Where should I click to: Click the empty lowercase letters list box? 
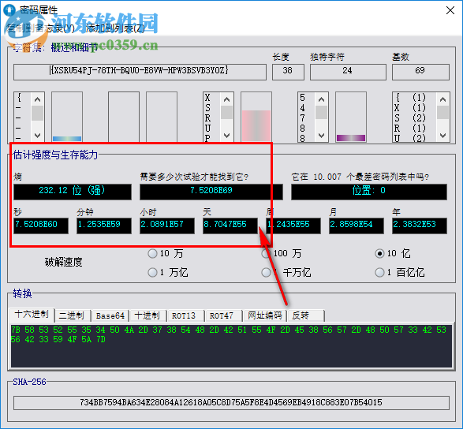(124, 117)
